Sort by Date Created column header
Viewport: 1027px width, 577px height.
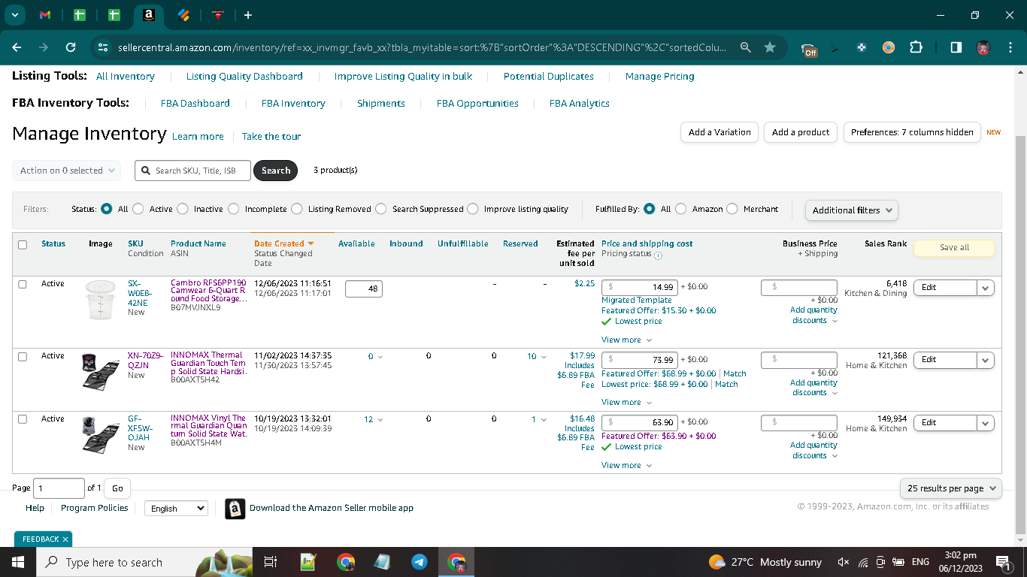pos(284,244)
